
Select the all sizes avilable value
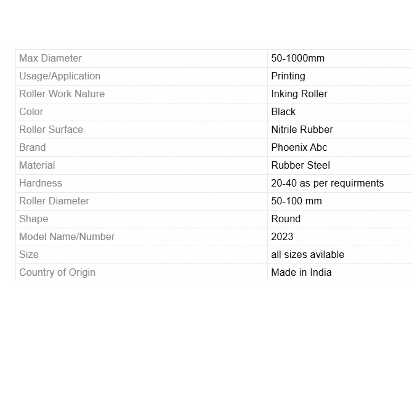307,255
